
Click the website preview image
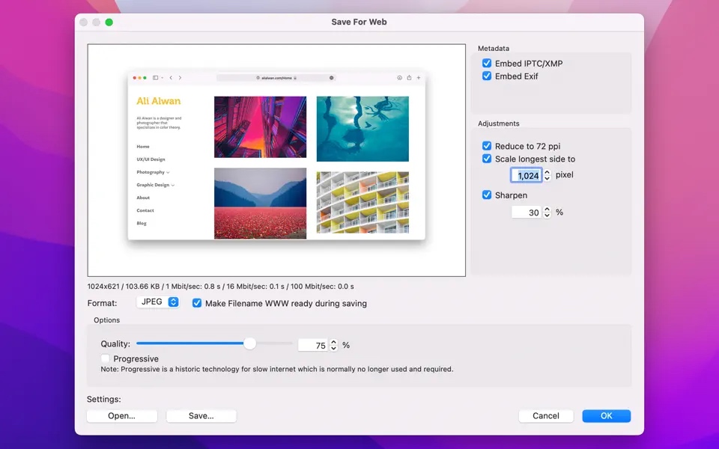[277, 161]
